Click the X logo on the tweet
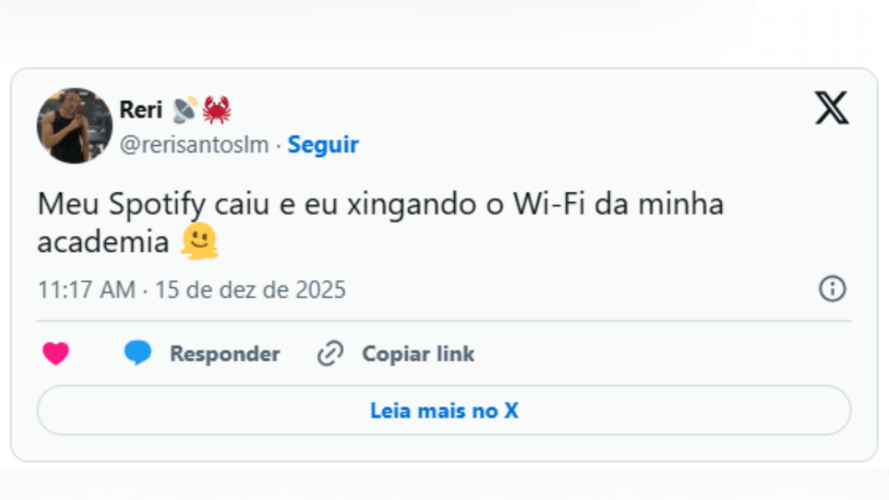The image size is (889, 500). tap(832, 108)
